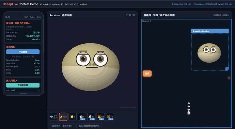Image resolution: width=235 pixels, height=129 pixels.
Task: Click the blue 停止面捕 button
Action: click(23, 52)
